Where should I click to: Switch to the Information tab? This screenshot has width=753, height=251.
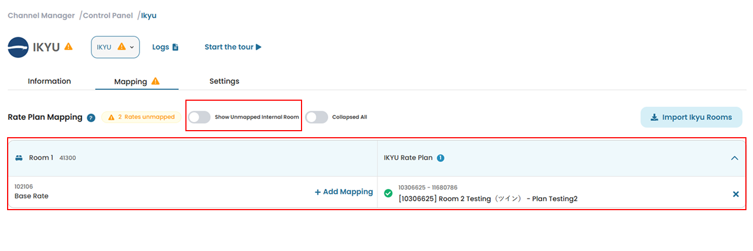point(50,81)
